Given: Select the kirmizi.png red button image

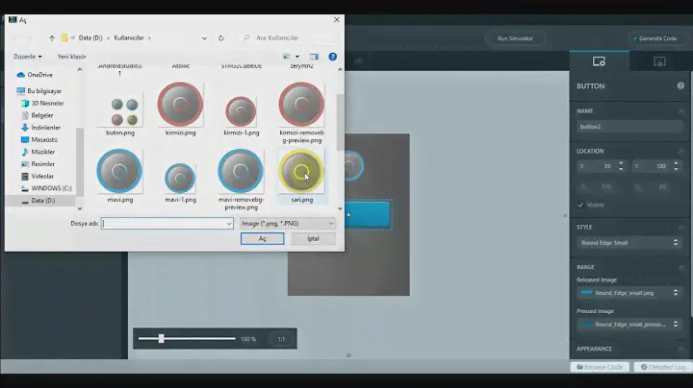Looking at the screenshot, I should click(x=180, y=106).
